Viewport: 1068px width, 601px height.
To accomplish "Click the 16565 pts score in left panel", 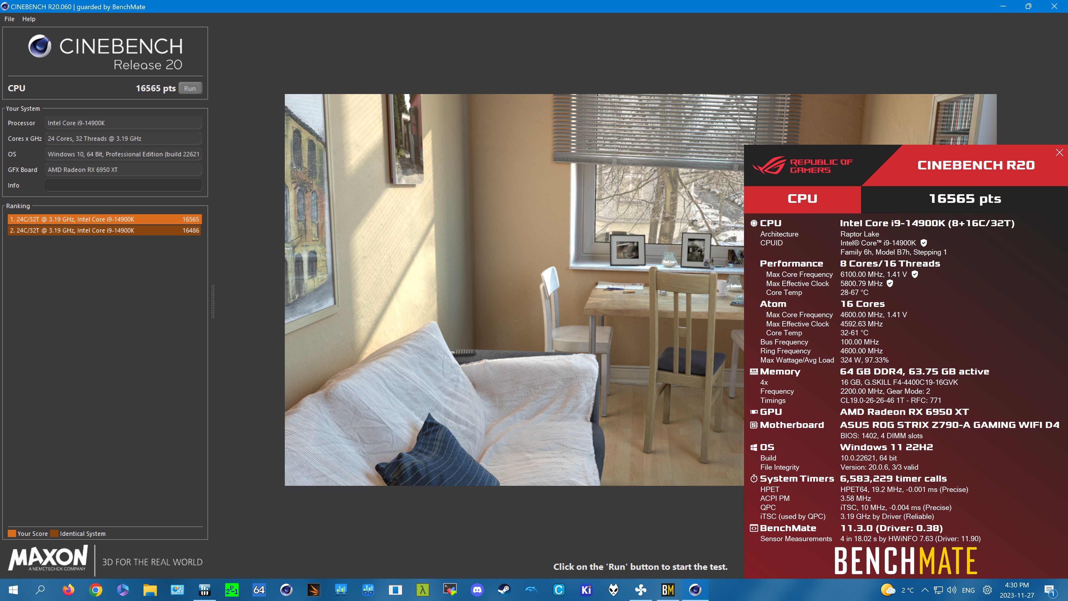I will click(155, 88).
